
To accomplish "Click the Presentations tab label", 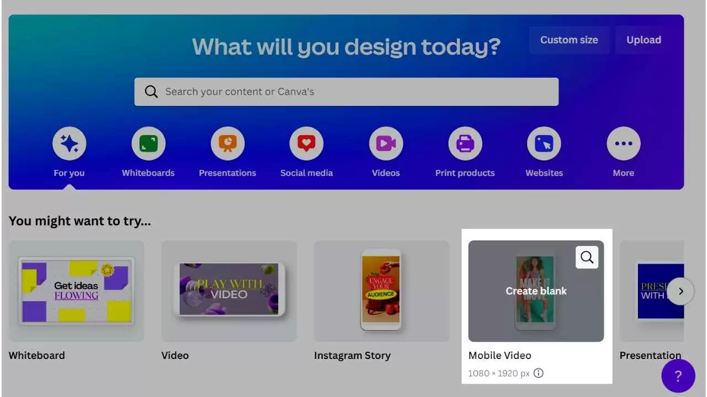I will [x=228, y=173].
